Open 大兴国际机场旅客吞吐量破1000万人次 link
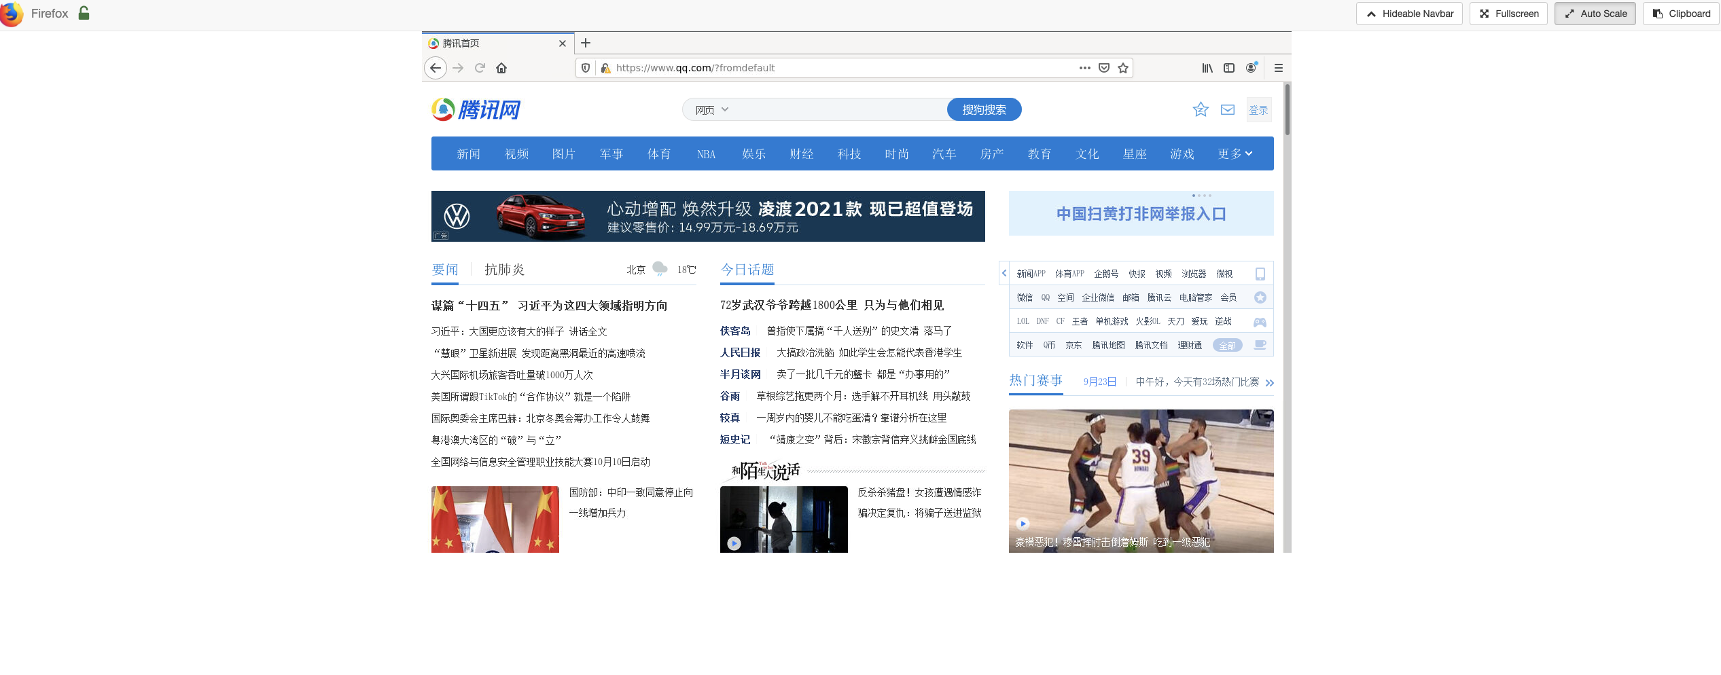 tap(512, 375)
